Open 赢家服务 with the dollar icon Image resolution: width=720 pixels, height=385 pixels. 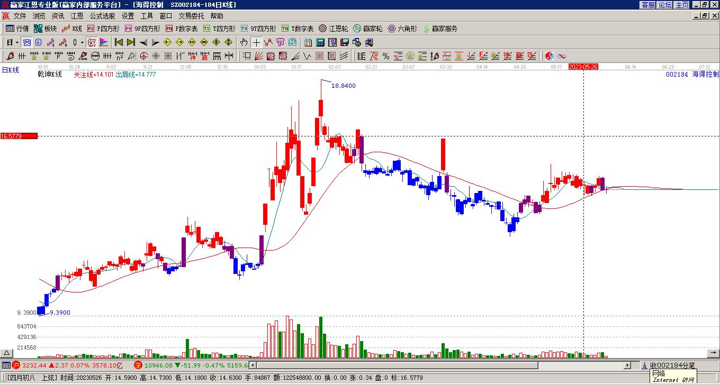pyautogui.click(x=440, y=29)
